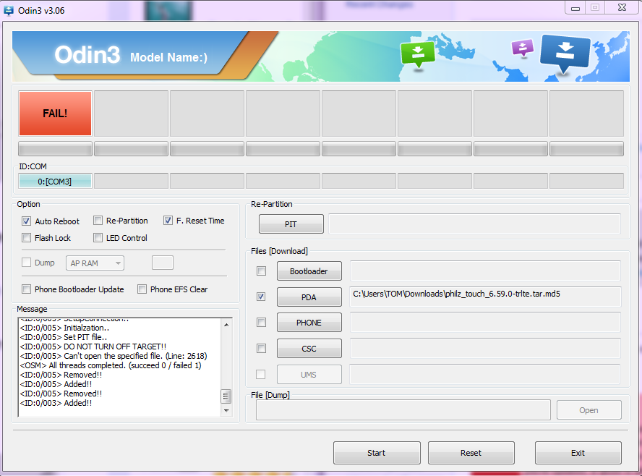Select the 0:[COM3] port box
Image resolution: width=642 pixels, height=476 pixels.
[55, 181]
